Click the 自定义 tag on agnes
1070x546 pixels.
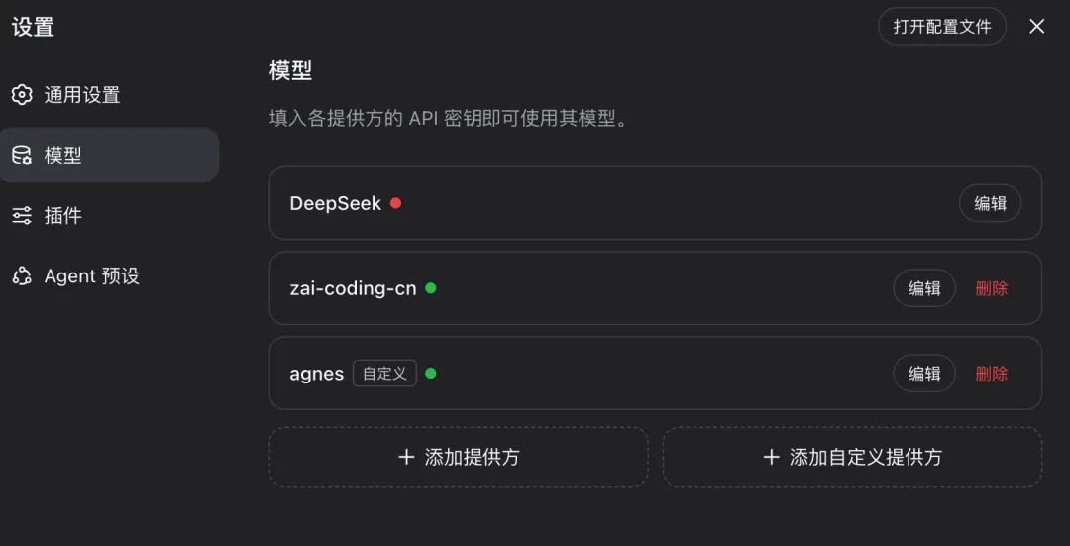pos(384,374)
